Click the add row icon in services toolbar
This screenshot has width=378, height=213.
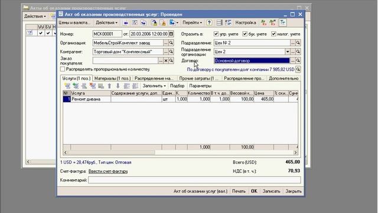[x=67, y=86]
